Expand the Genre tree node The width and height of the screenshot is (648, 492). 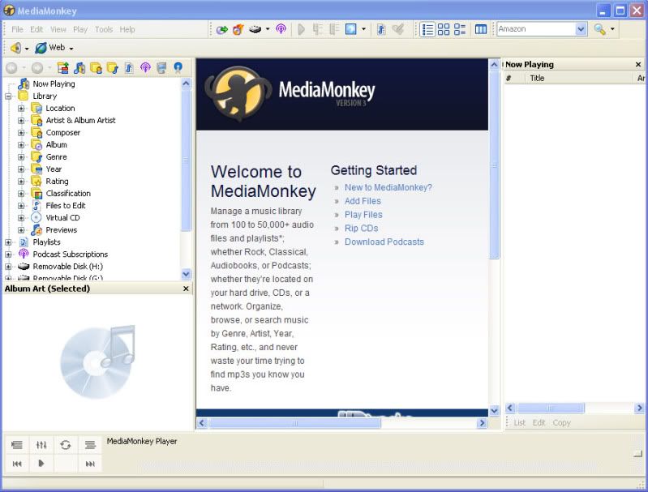[21, 156]
